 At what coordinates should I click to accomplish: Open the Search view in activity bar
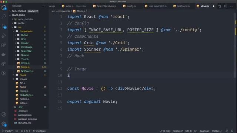(4, 16)
